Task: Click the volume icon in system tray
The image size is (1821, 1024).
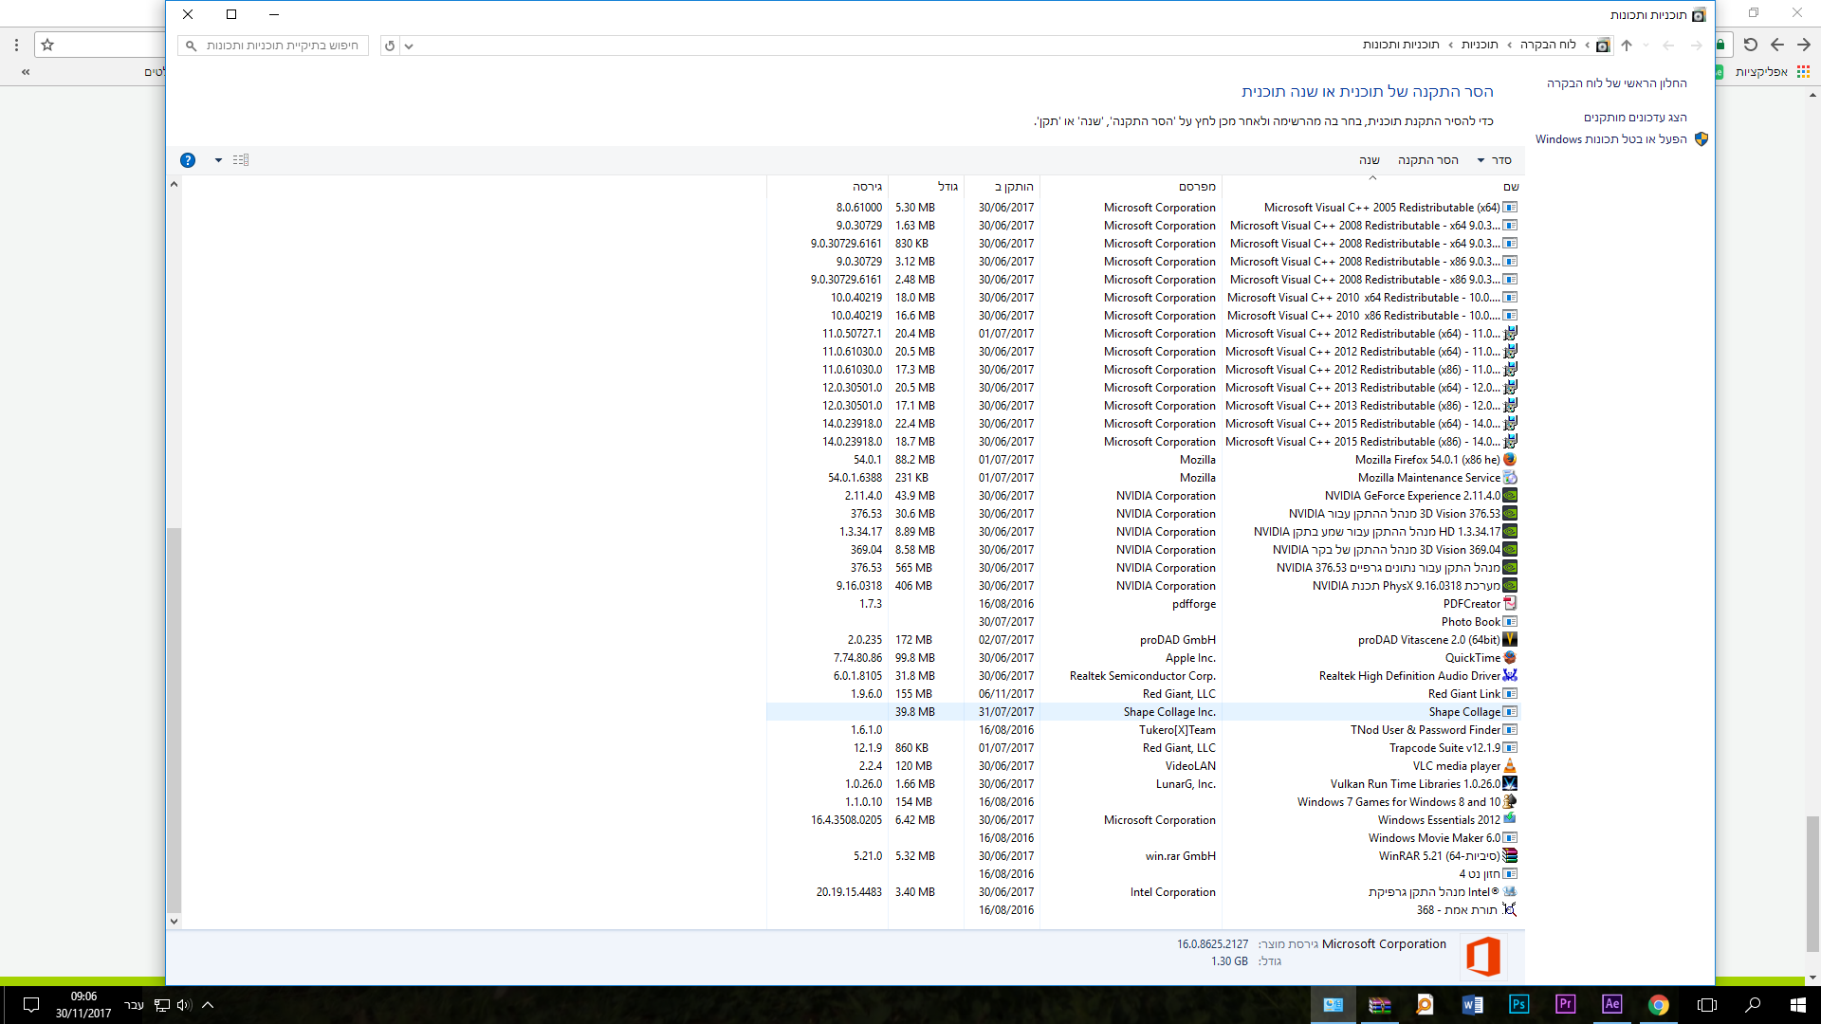Action: [x=184, y=1005]
